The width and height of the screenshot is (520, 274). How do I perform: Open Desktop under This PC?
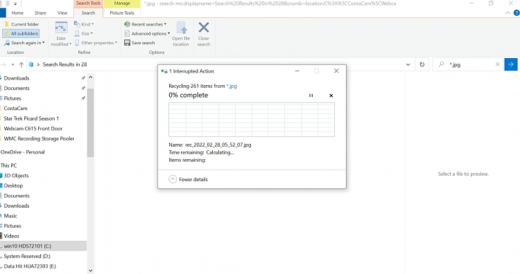coord(13,185)
